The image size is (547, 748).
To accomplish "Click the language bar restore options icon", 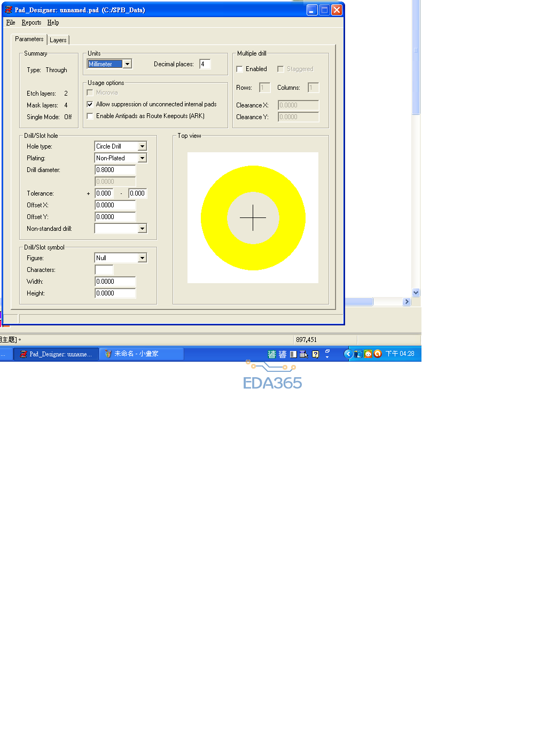I will (x=327, y=352).
